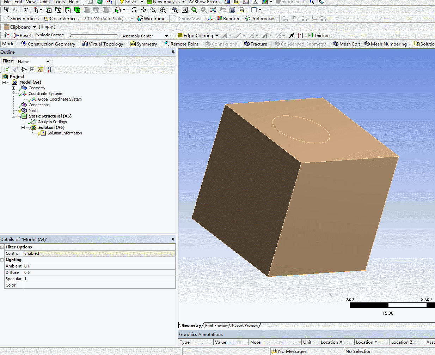Click the ISO isometric view icon
The width and height of the screenshot is (435, 355).
[x=213, y=10]
